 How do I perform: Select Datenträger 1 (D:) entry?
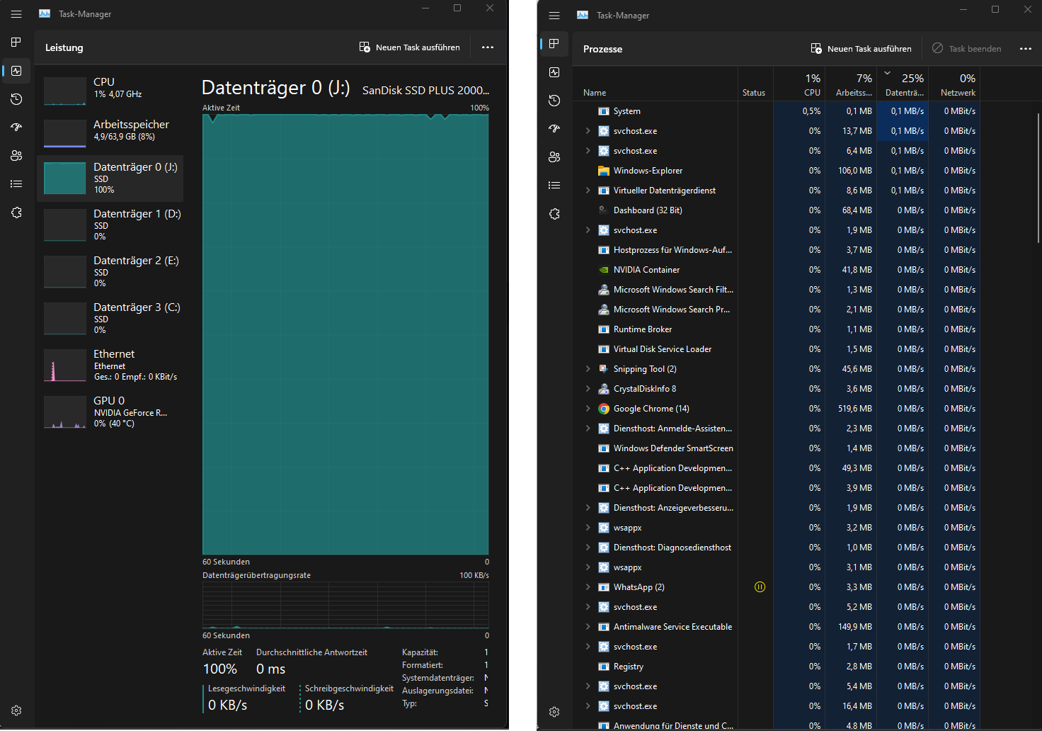pyautogui.click(x=110, y=225)
